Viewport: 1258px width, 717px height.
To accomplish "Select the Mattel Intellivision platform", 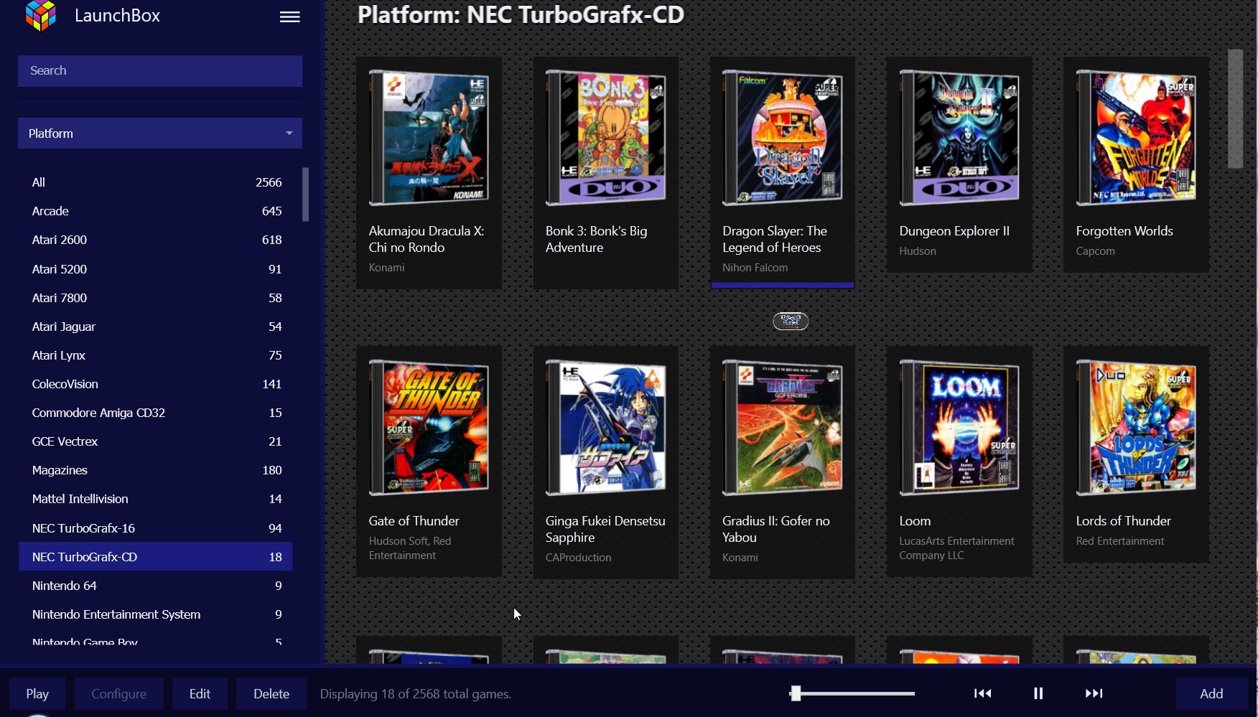I will [155, 499].
